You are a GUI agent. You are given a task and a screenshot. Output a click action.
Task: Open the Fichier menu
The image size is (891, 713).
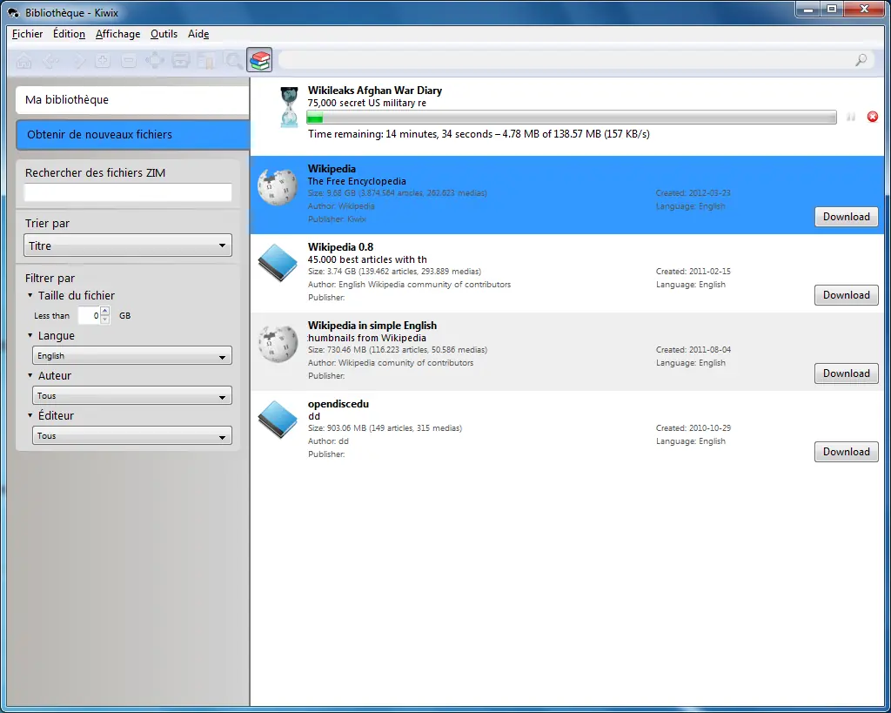(27, 34)
